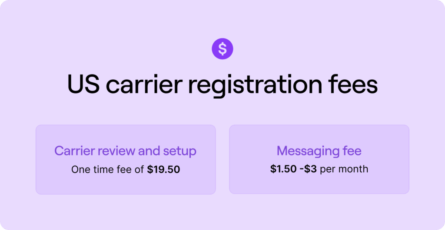
Task: Open the "Carrier review and setup" title link
Action: pyautogui.click(x=125, y=151)
